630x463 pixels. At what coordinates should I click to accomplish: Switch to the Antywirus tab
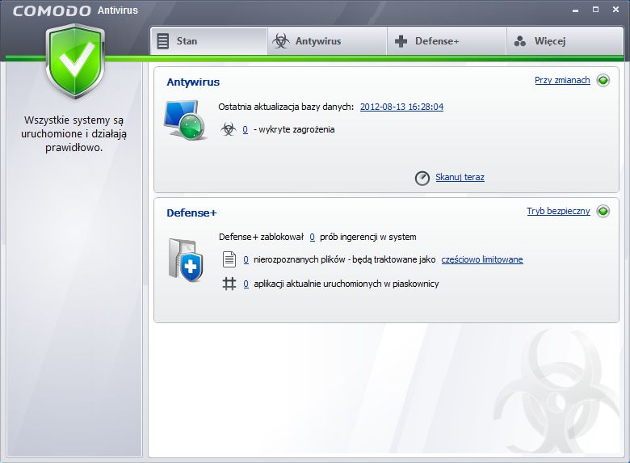tap(327, 41)
